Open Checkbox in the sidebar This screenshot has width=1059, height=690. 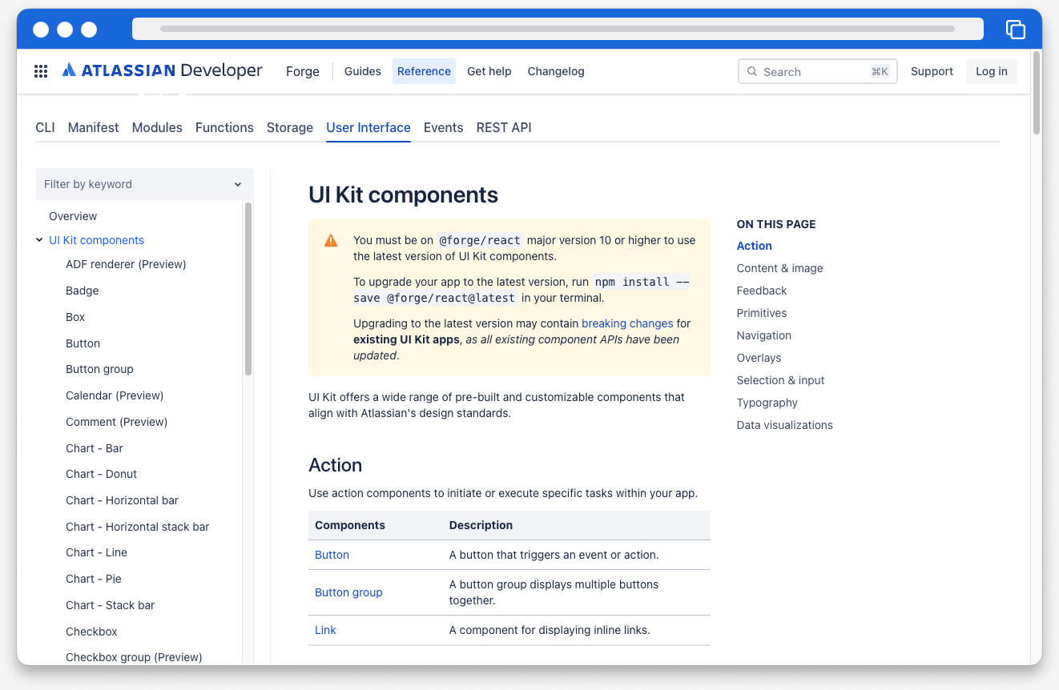click(x=91, y=632)
